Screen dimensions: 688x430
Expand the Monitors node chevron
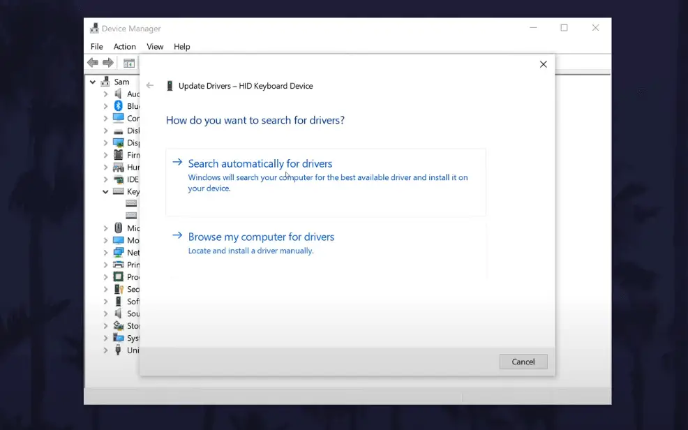click(x=105, y=240)
